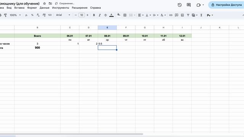The width and height of the screenshot is (244, 137).
Task: Click the cell containing 0.5
Action: coord(107,44)
